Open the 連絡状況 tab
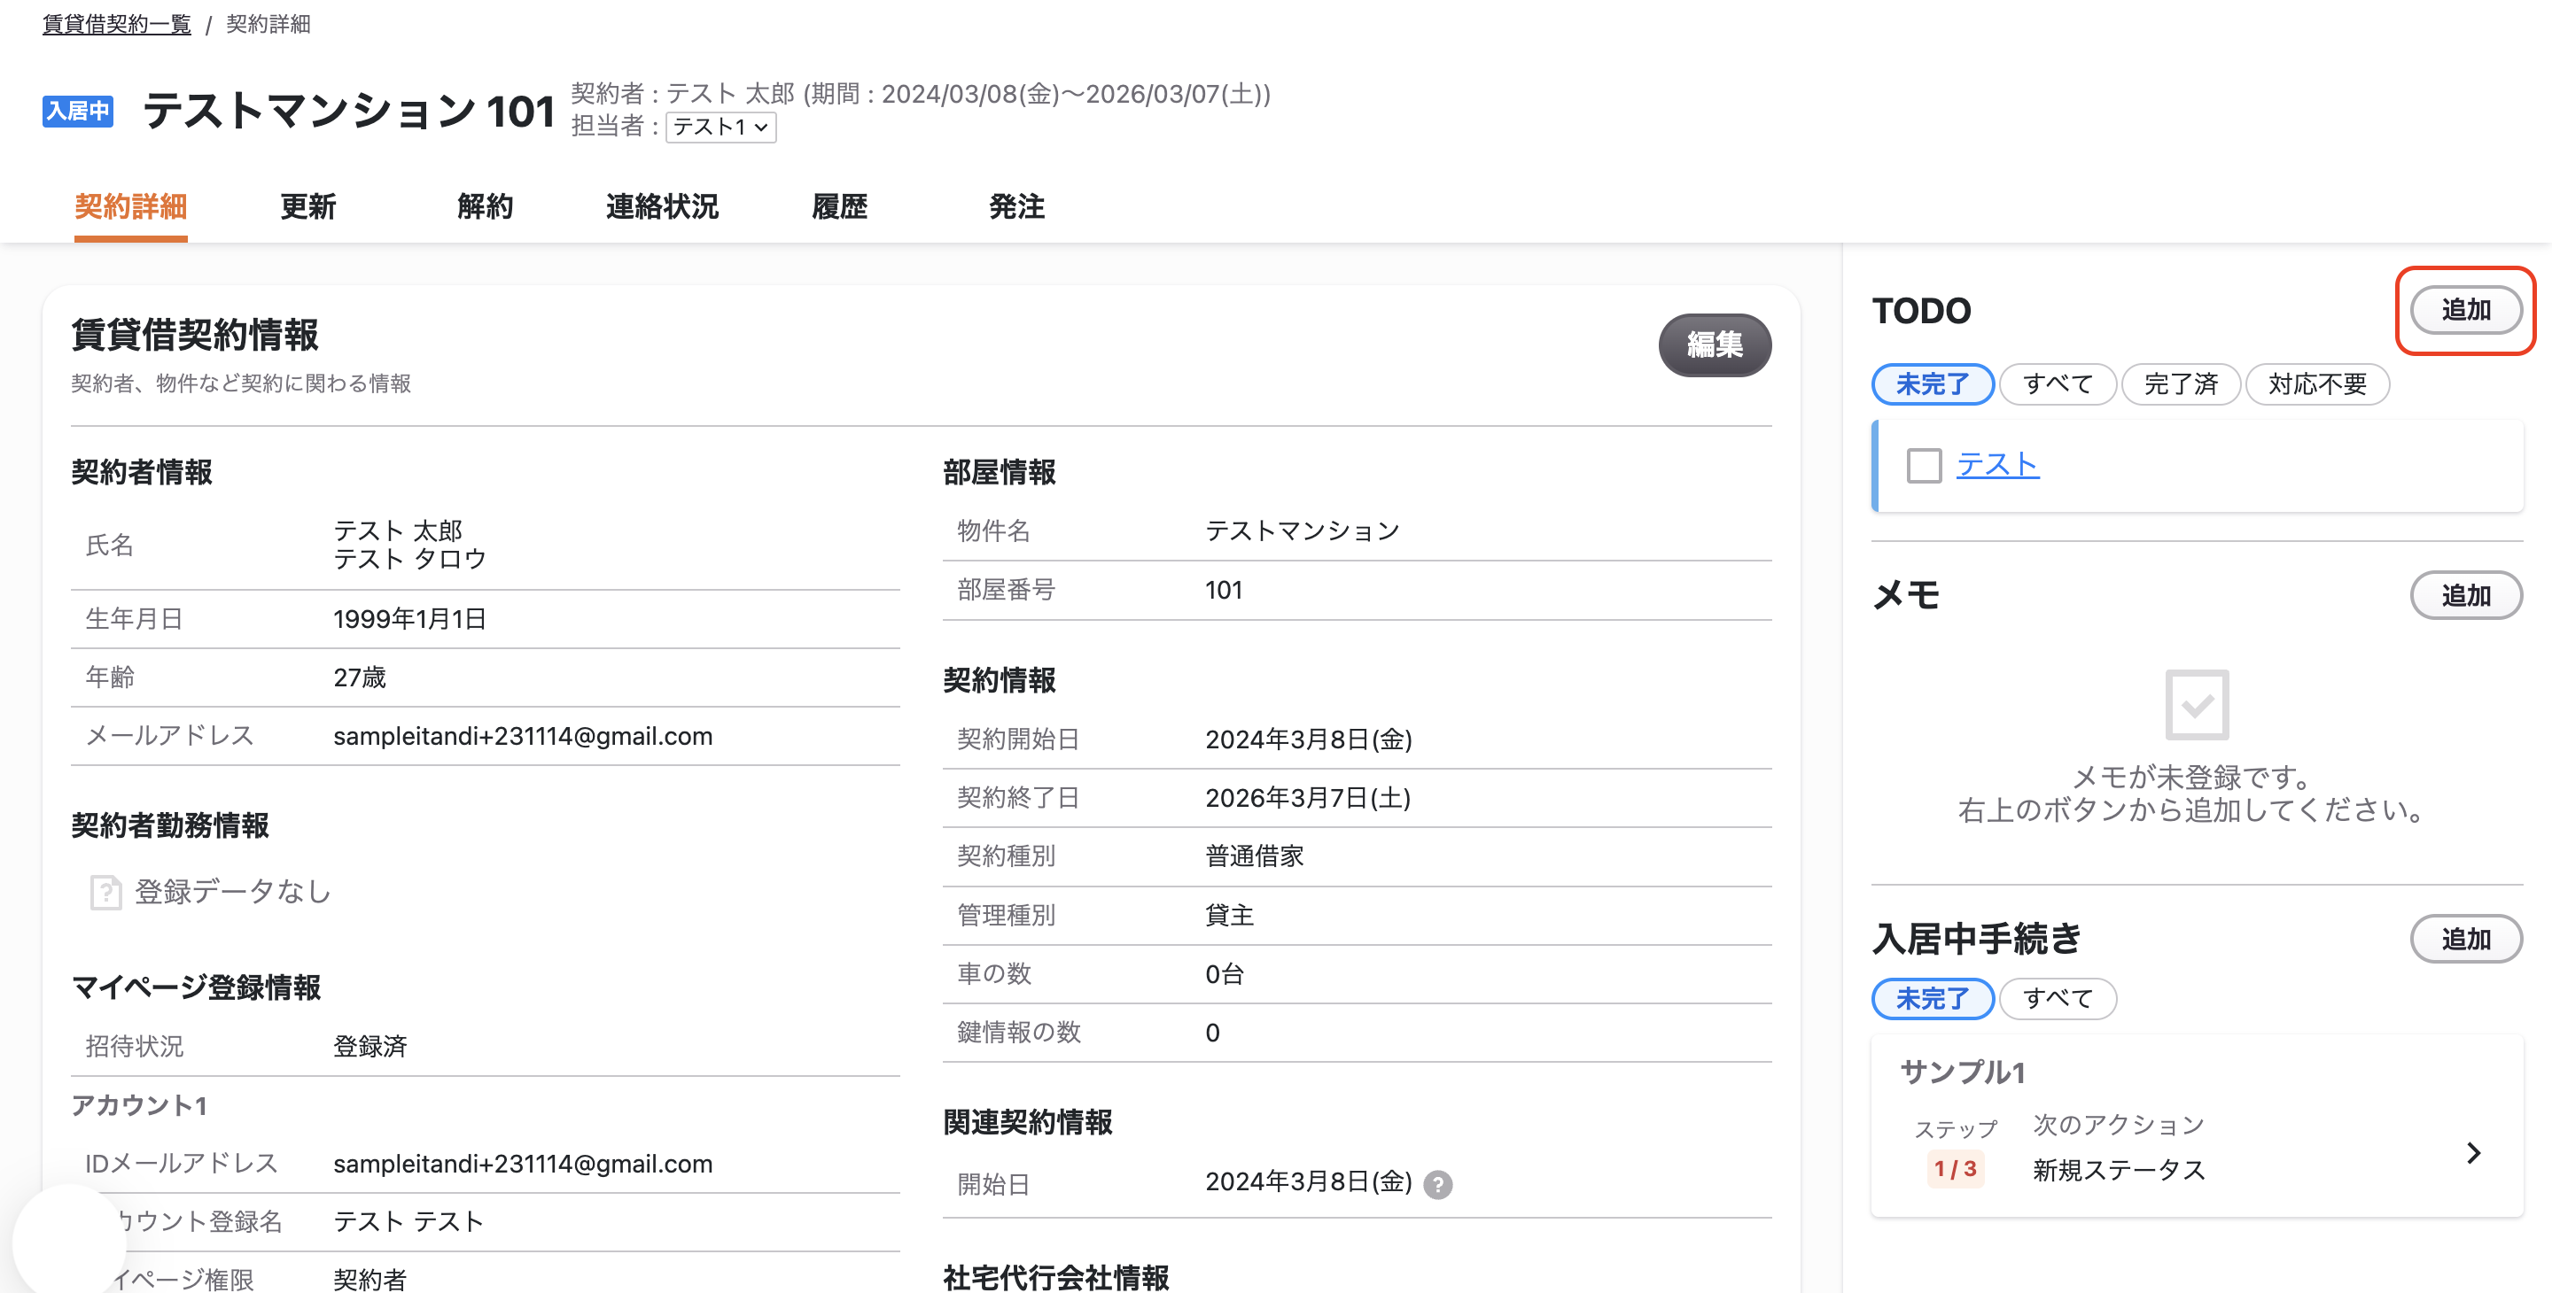This screenshot has height=1293, width=2552. click(662, 207)
